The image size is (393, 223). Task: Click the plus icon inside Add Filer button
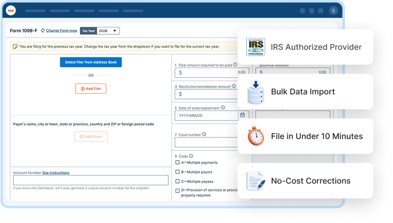(82, 89)
